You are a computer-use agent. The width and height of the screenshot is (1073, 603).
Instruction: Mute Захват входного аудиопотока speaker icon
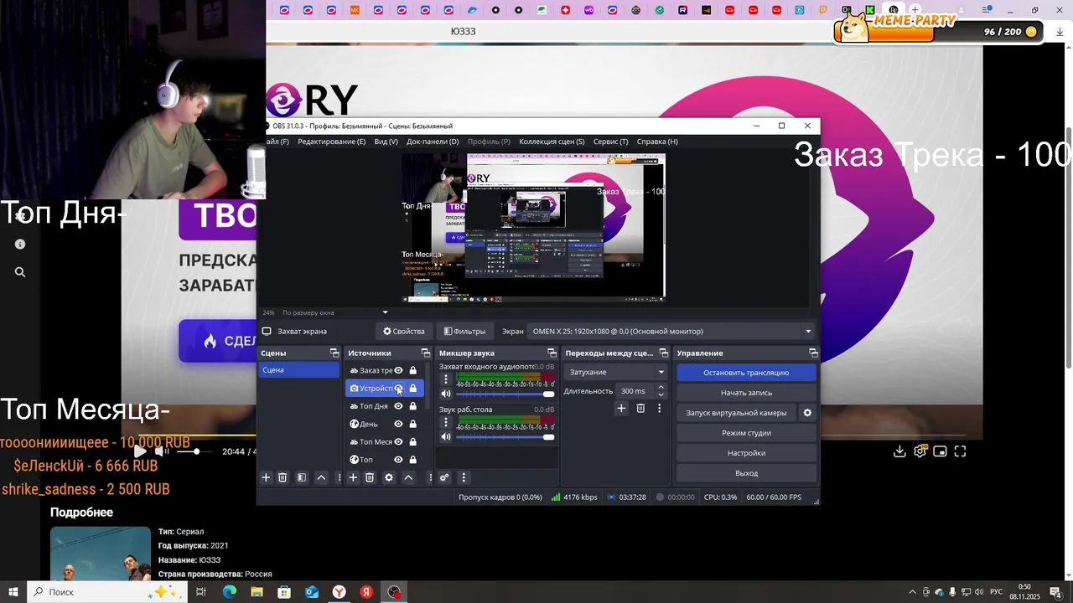click(x=446, y=394)
